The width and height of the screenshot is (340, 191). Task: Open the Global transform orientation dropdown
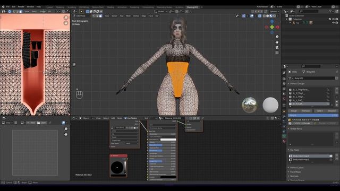point(160,12)
